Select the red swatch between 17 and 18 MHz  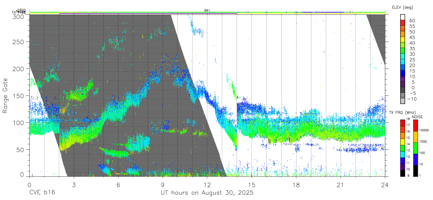click(403, 122)
